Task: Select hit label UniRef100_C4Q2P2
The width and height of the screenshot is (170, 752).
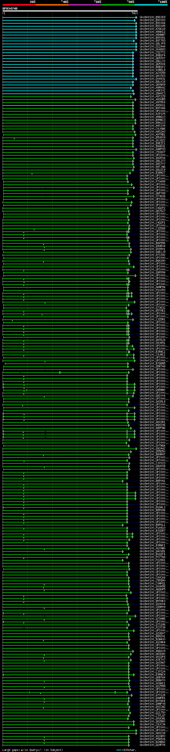Action: pos(152,208)
